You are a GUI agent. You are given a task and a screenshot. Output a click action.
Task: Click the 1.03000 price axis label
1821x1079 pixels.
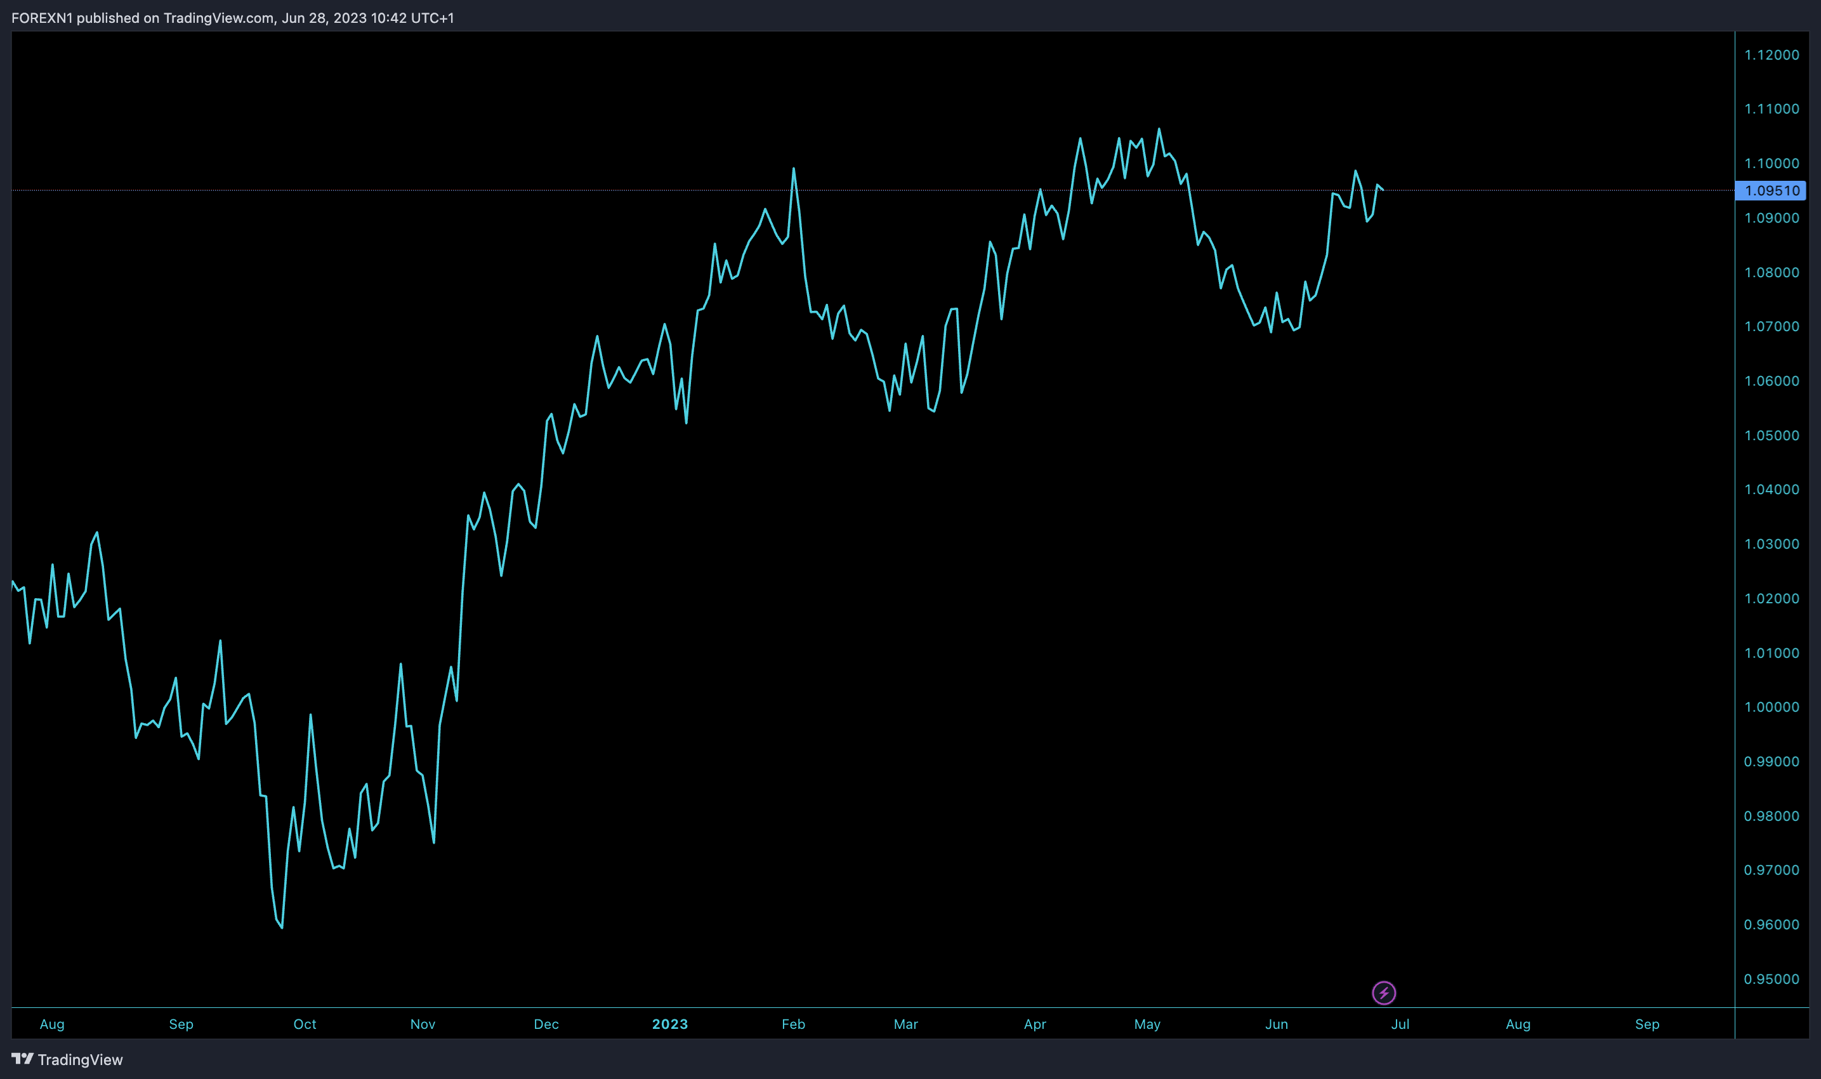[1772, 543]
